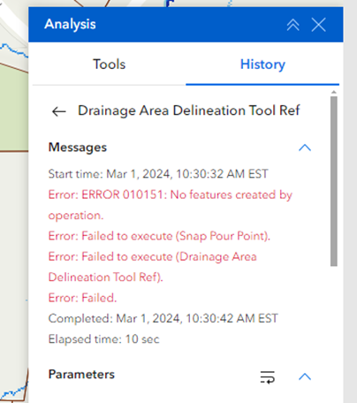Click the vertical scrollbar thumb
Image resolution: width=357 pixels, height=403 pixels.
pyautogui.click(x=334, y=181)
